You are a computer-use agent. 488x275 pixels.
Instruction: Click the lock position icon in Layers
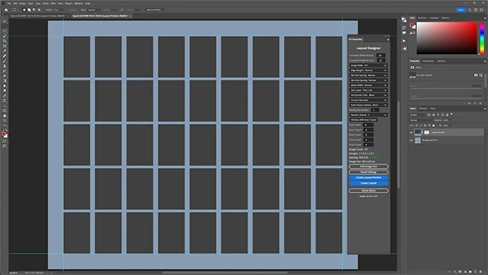[x=425, y=125]
